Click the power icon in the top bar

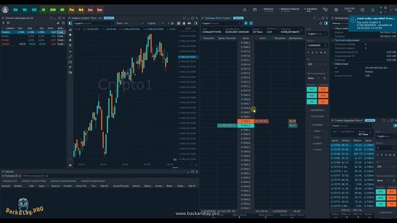click(x=362, y=10)
